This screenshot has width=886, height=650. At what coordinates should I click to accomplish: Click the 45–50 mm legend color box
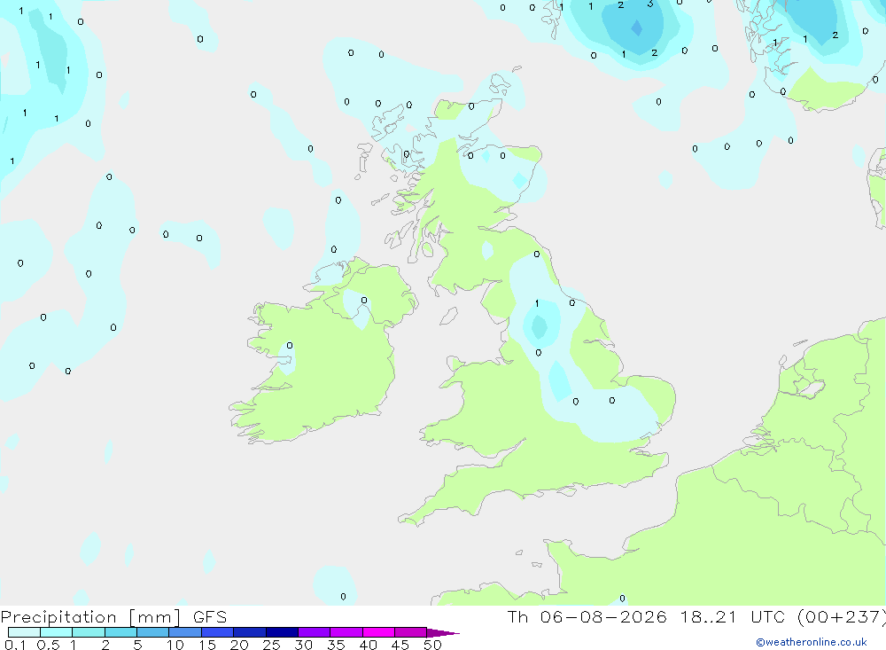[411, 632]
